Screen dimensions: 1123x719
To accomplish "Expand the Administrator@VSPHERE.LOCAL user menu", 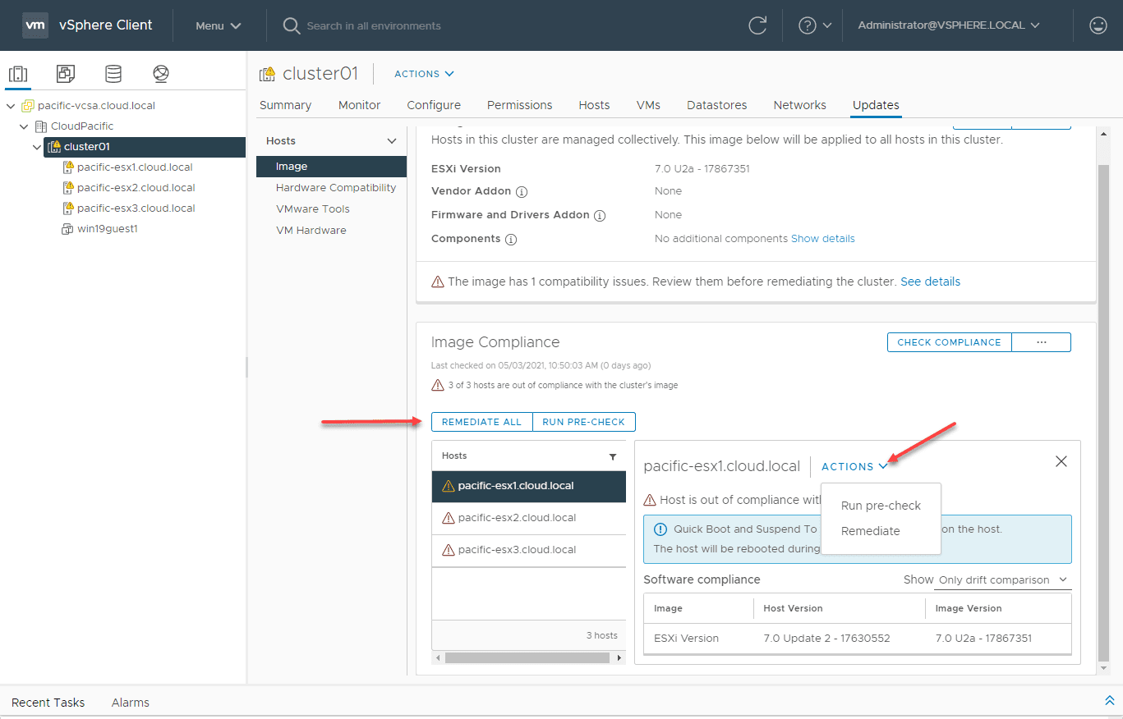I will [949, 25].
